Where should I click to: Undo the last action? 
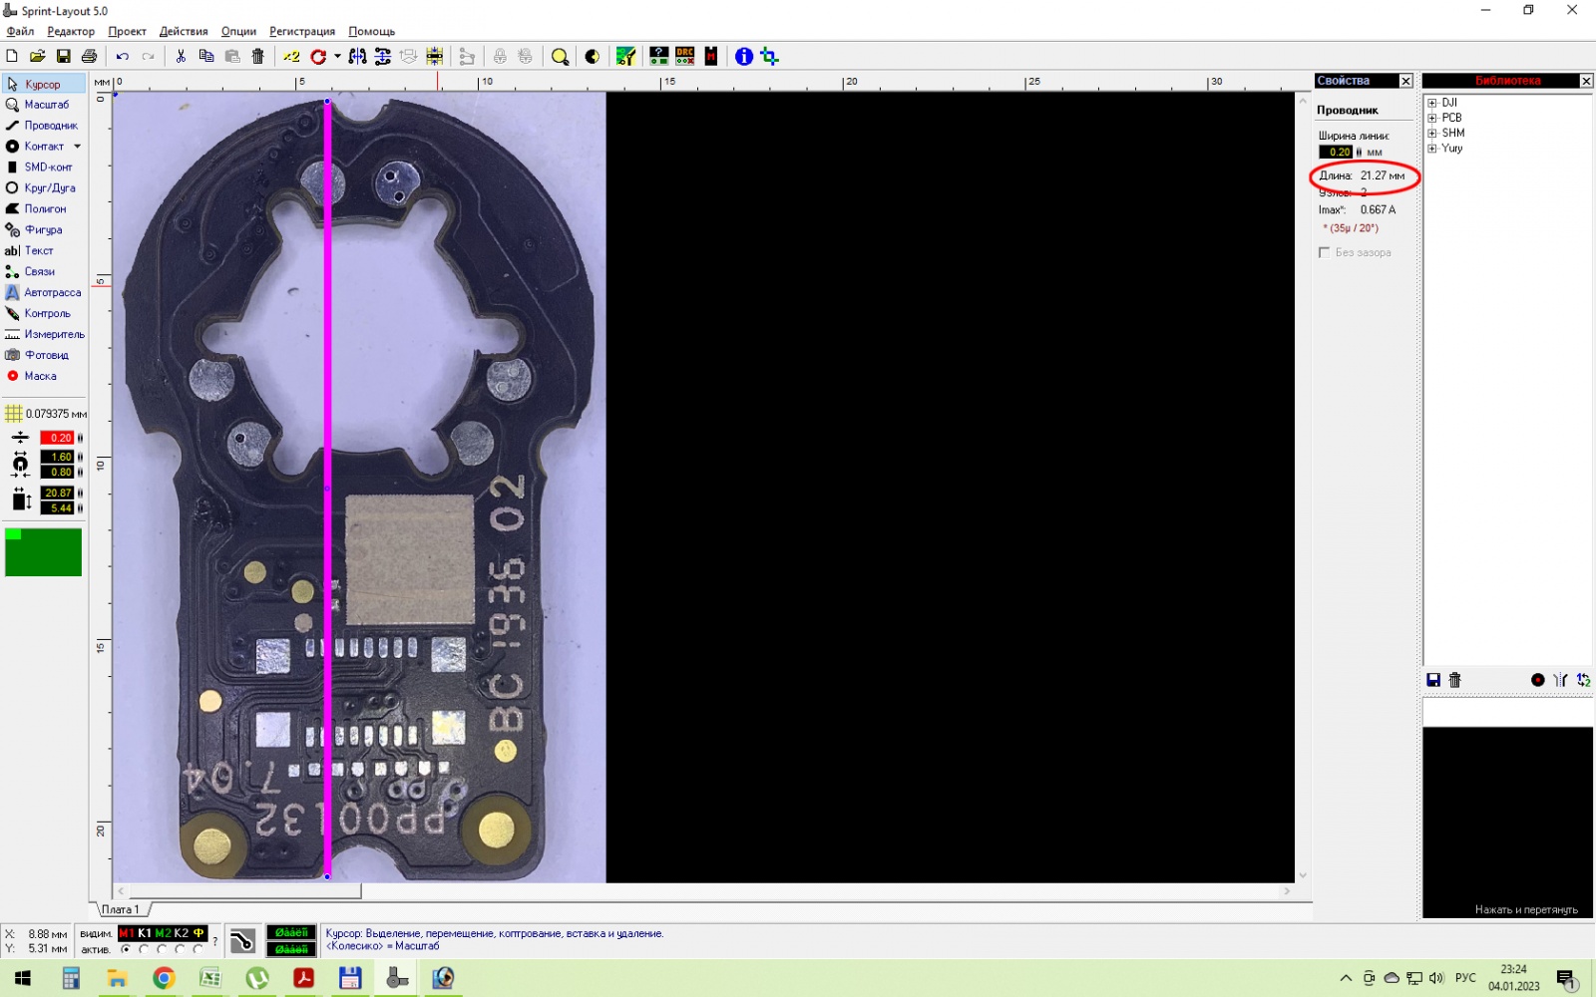123,57
